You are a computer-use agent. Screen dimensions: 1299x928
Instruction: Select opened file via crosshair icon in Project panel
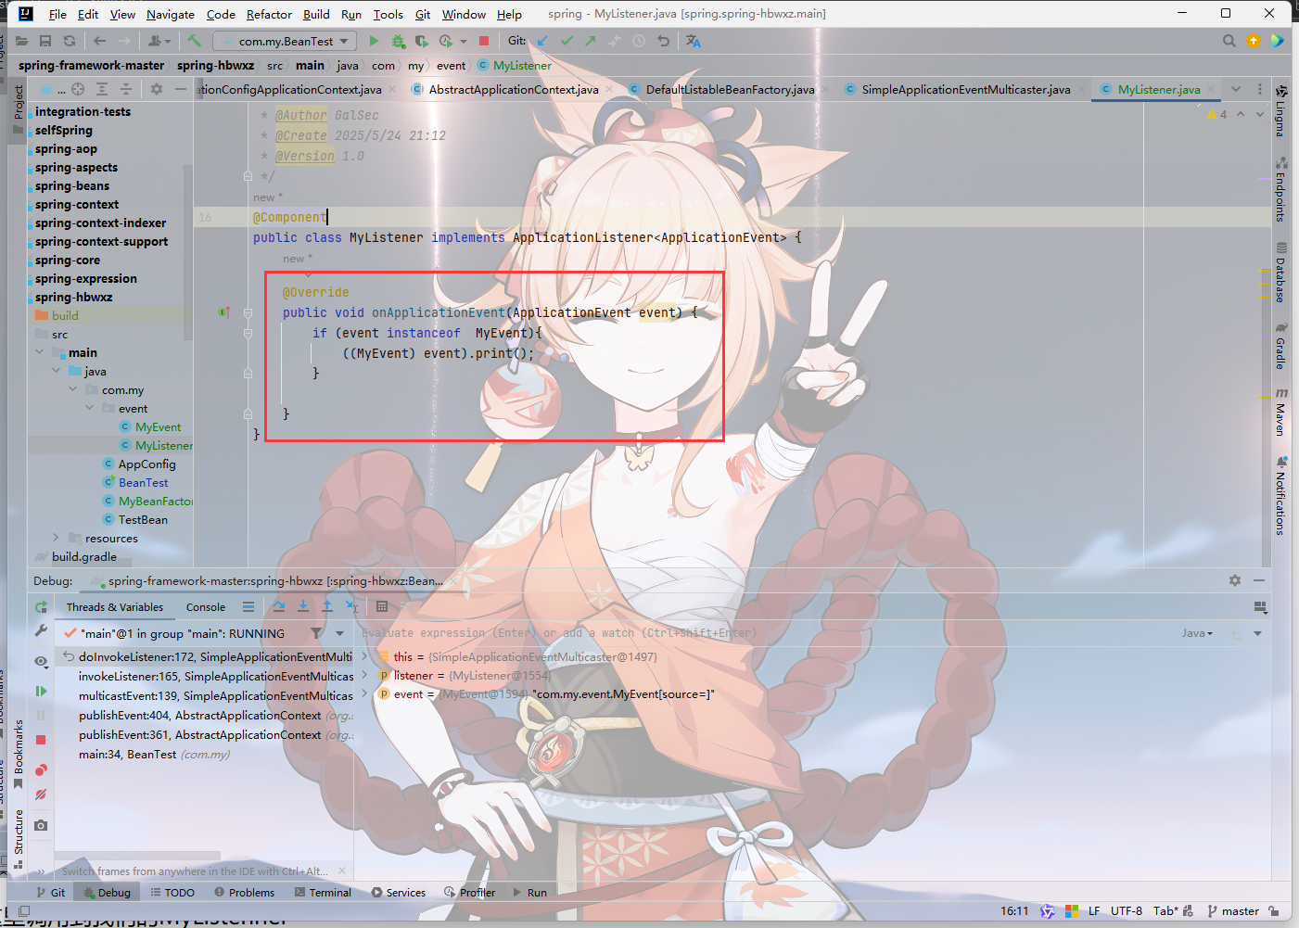[78, 89]
